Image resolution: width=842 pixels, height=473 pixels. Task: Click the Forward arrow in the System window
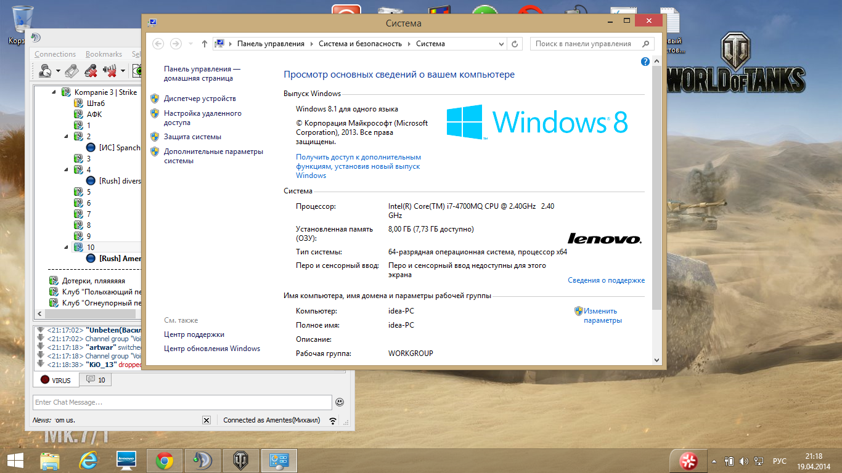(x=176, y=44)
